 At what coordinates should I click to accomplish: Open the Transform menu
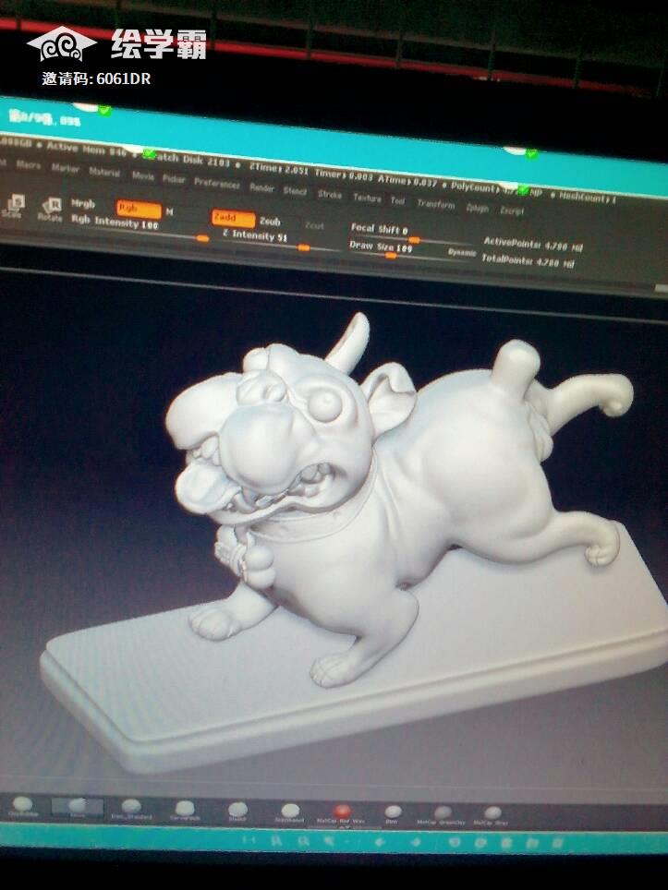coord(436,204)
